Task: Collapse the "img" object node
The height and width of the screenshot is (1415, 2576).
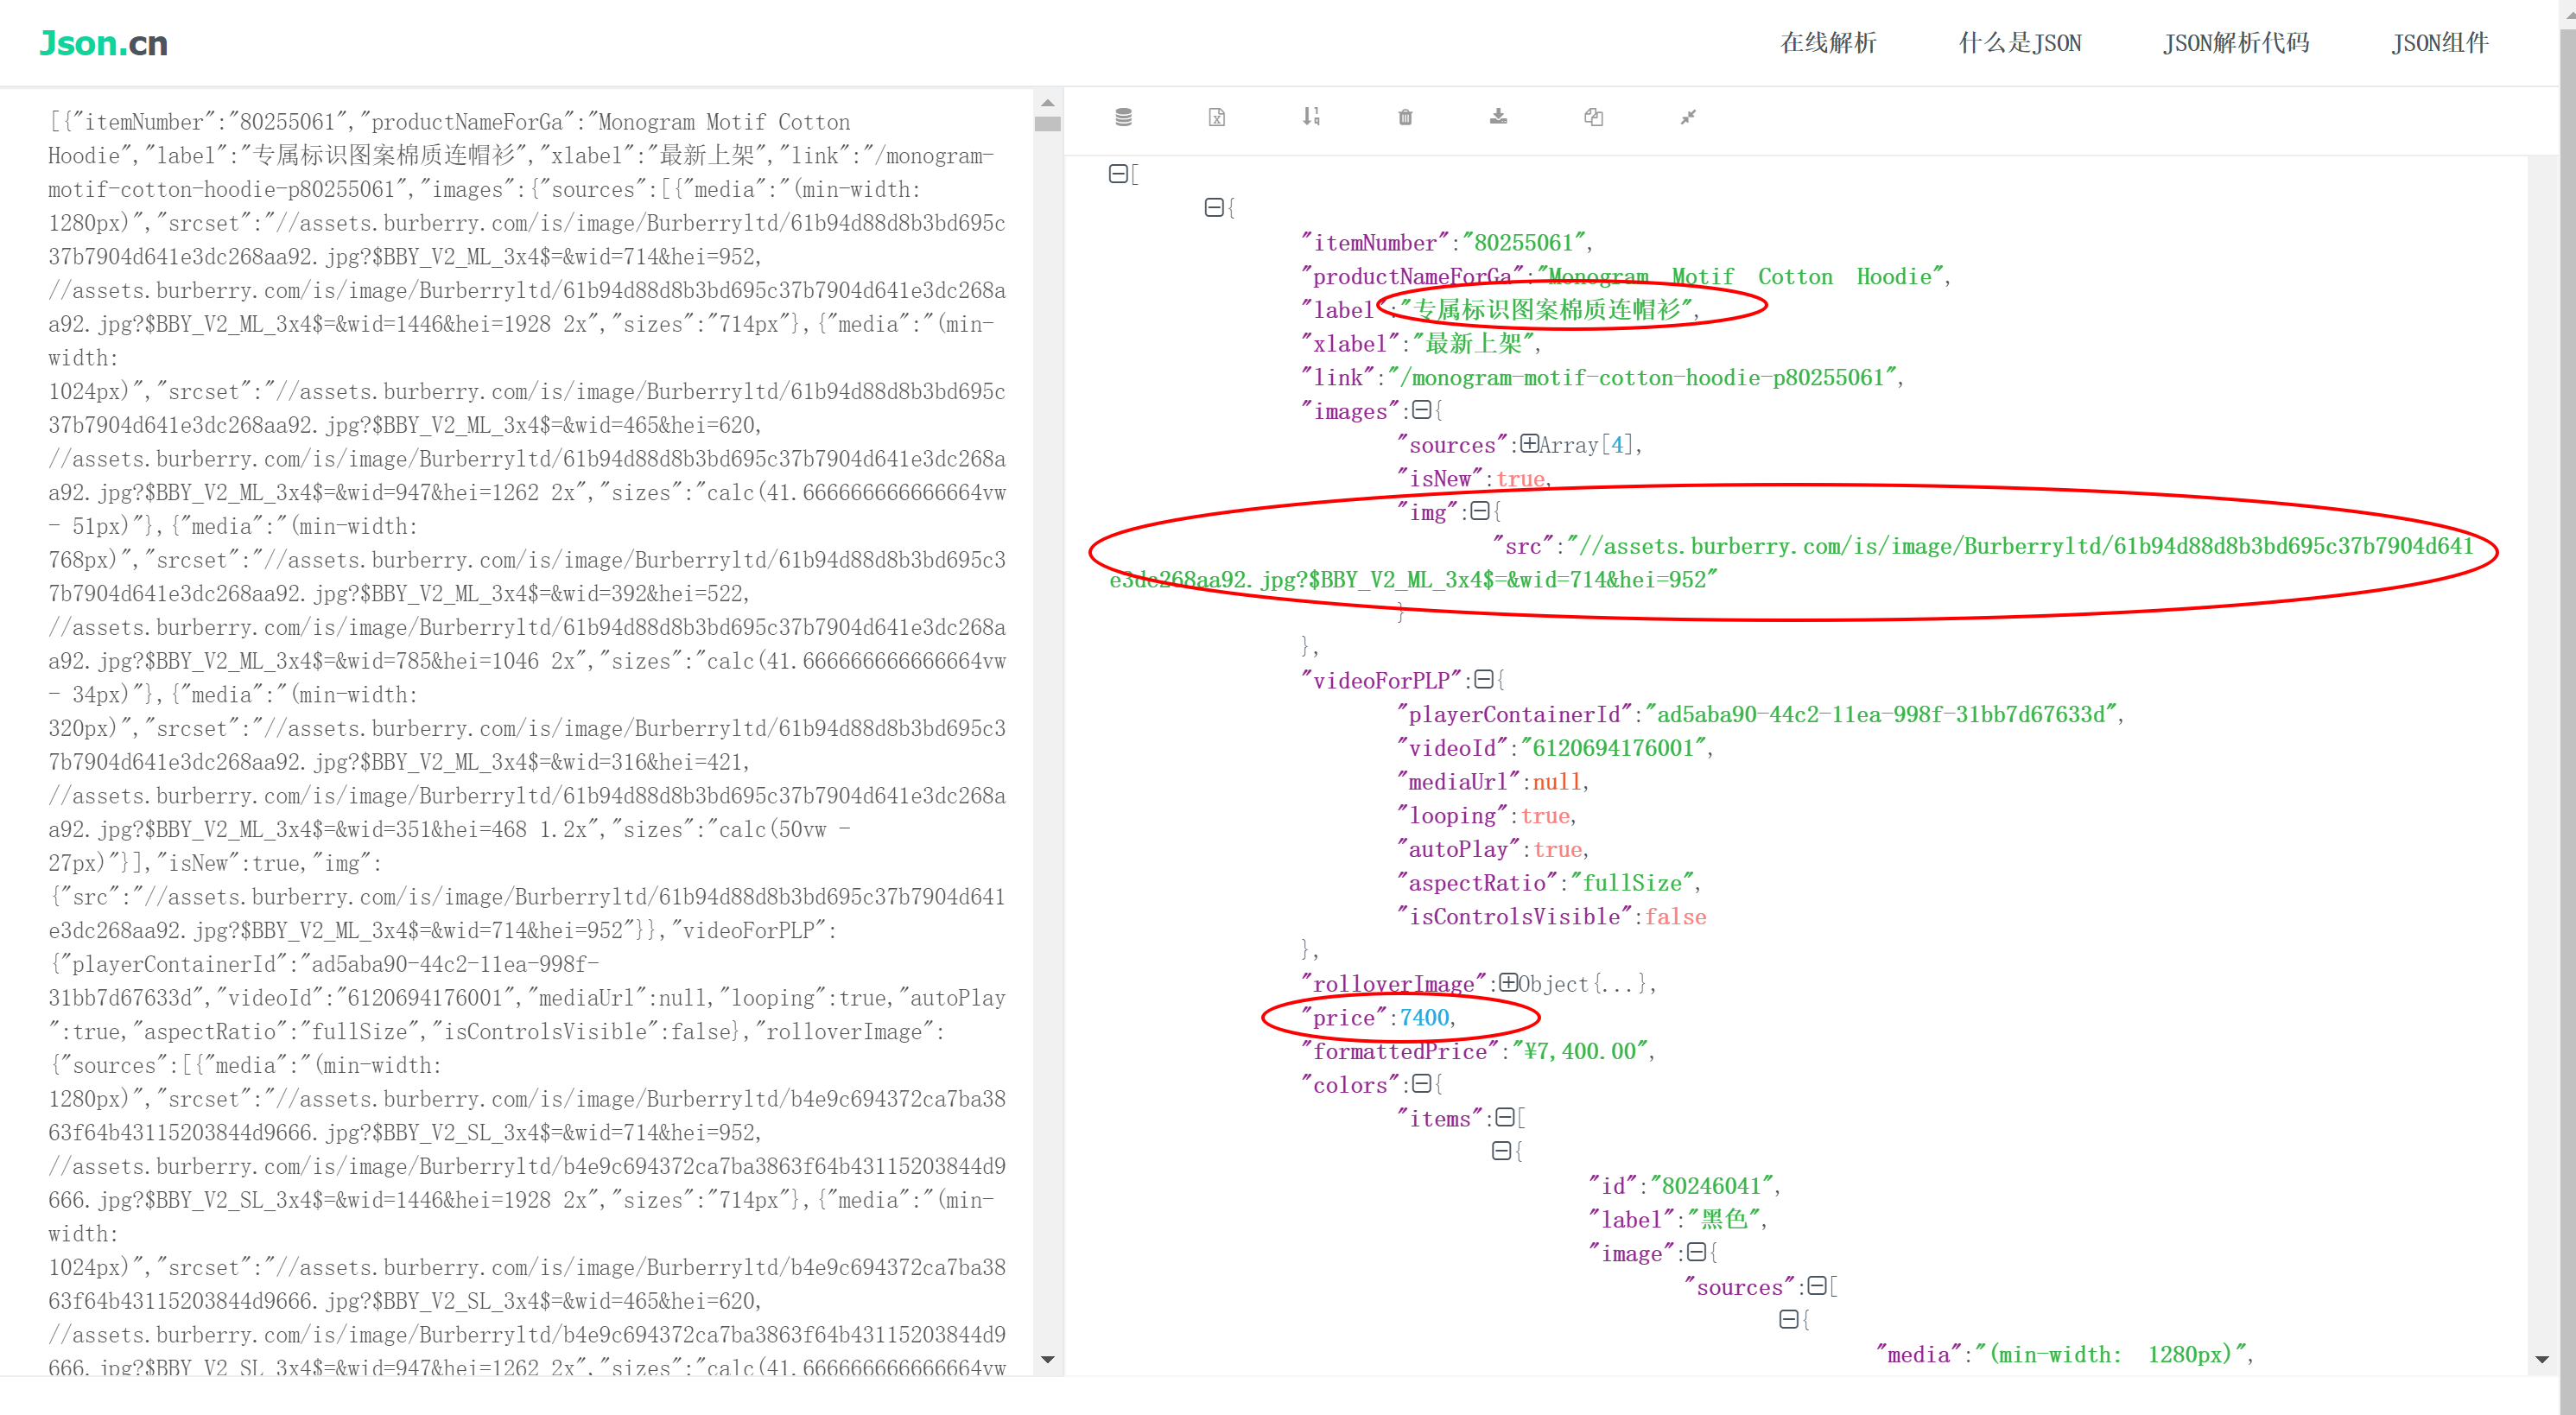Action: [x=1480, y=511]
